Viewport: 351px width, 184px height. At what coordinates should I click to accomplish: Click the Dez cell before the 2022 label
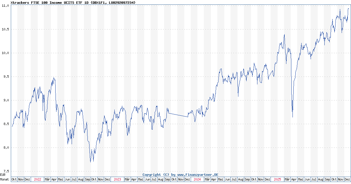pyautogui.click(x=27, y=180)
